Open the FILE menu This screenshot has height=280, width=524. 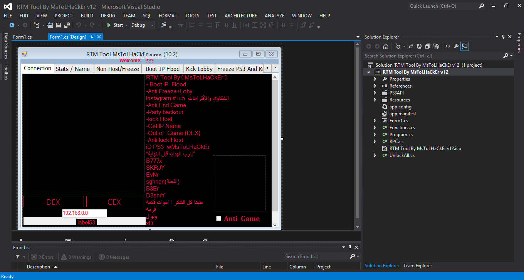point(8,16)
